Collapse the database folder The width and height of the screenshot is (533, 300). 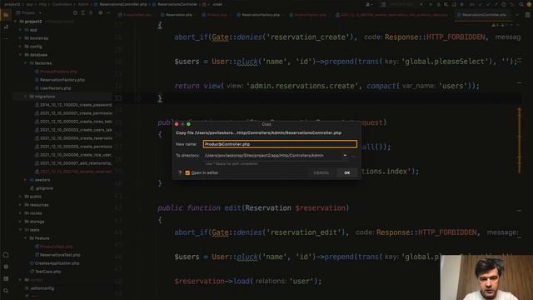[20, 55]
